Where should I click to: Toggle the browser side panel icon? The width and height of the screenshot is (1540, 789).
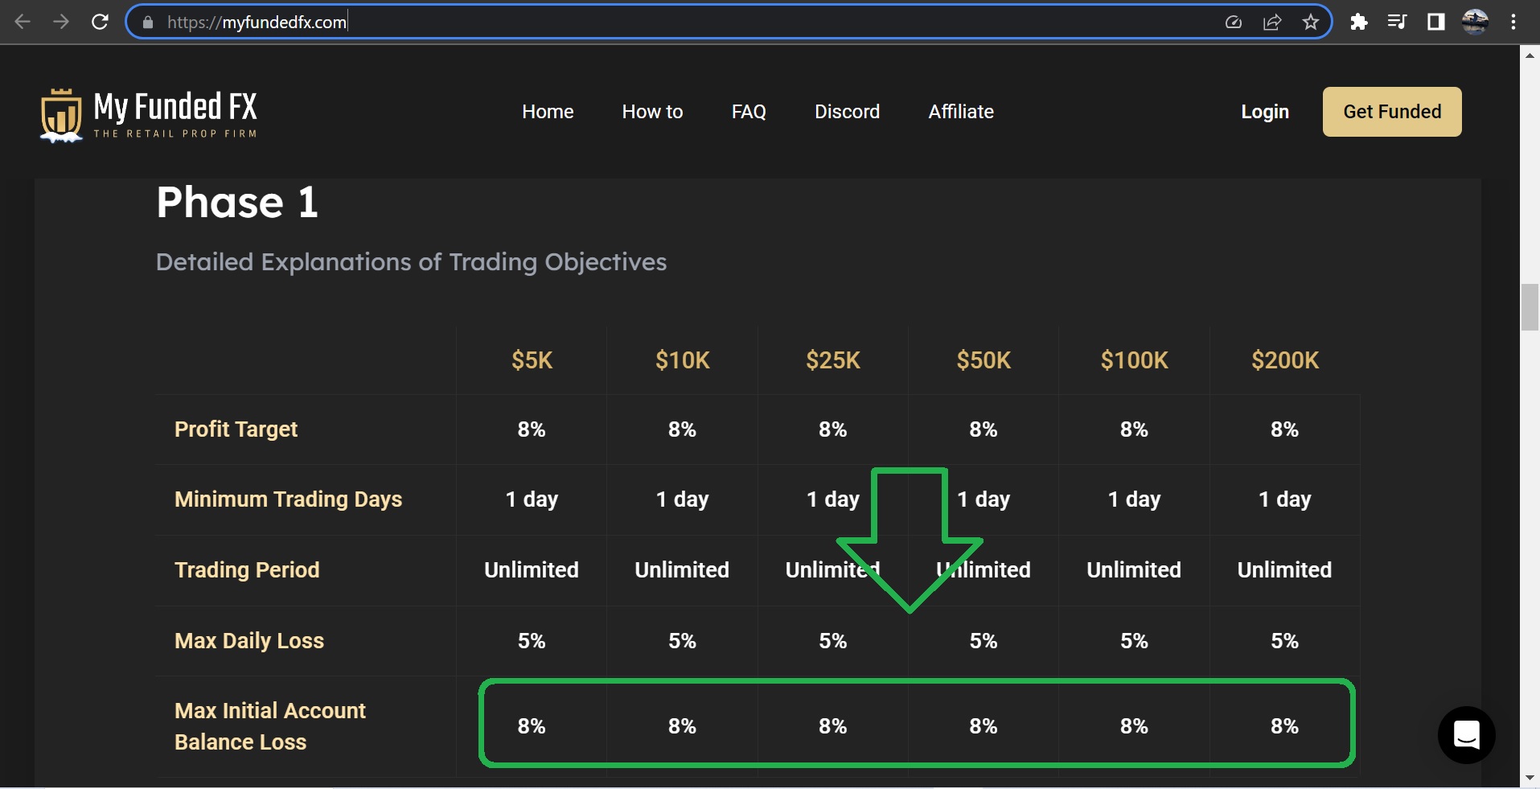[x=1436, y=22]
